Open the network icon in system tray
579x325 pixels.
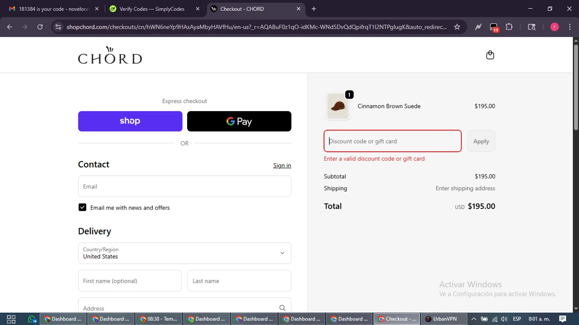pos(494,319)
